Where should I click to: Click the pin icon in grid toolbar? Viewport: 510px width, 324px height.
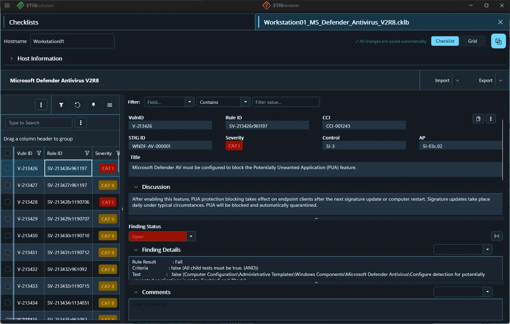coord(94,105)
